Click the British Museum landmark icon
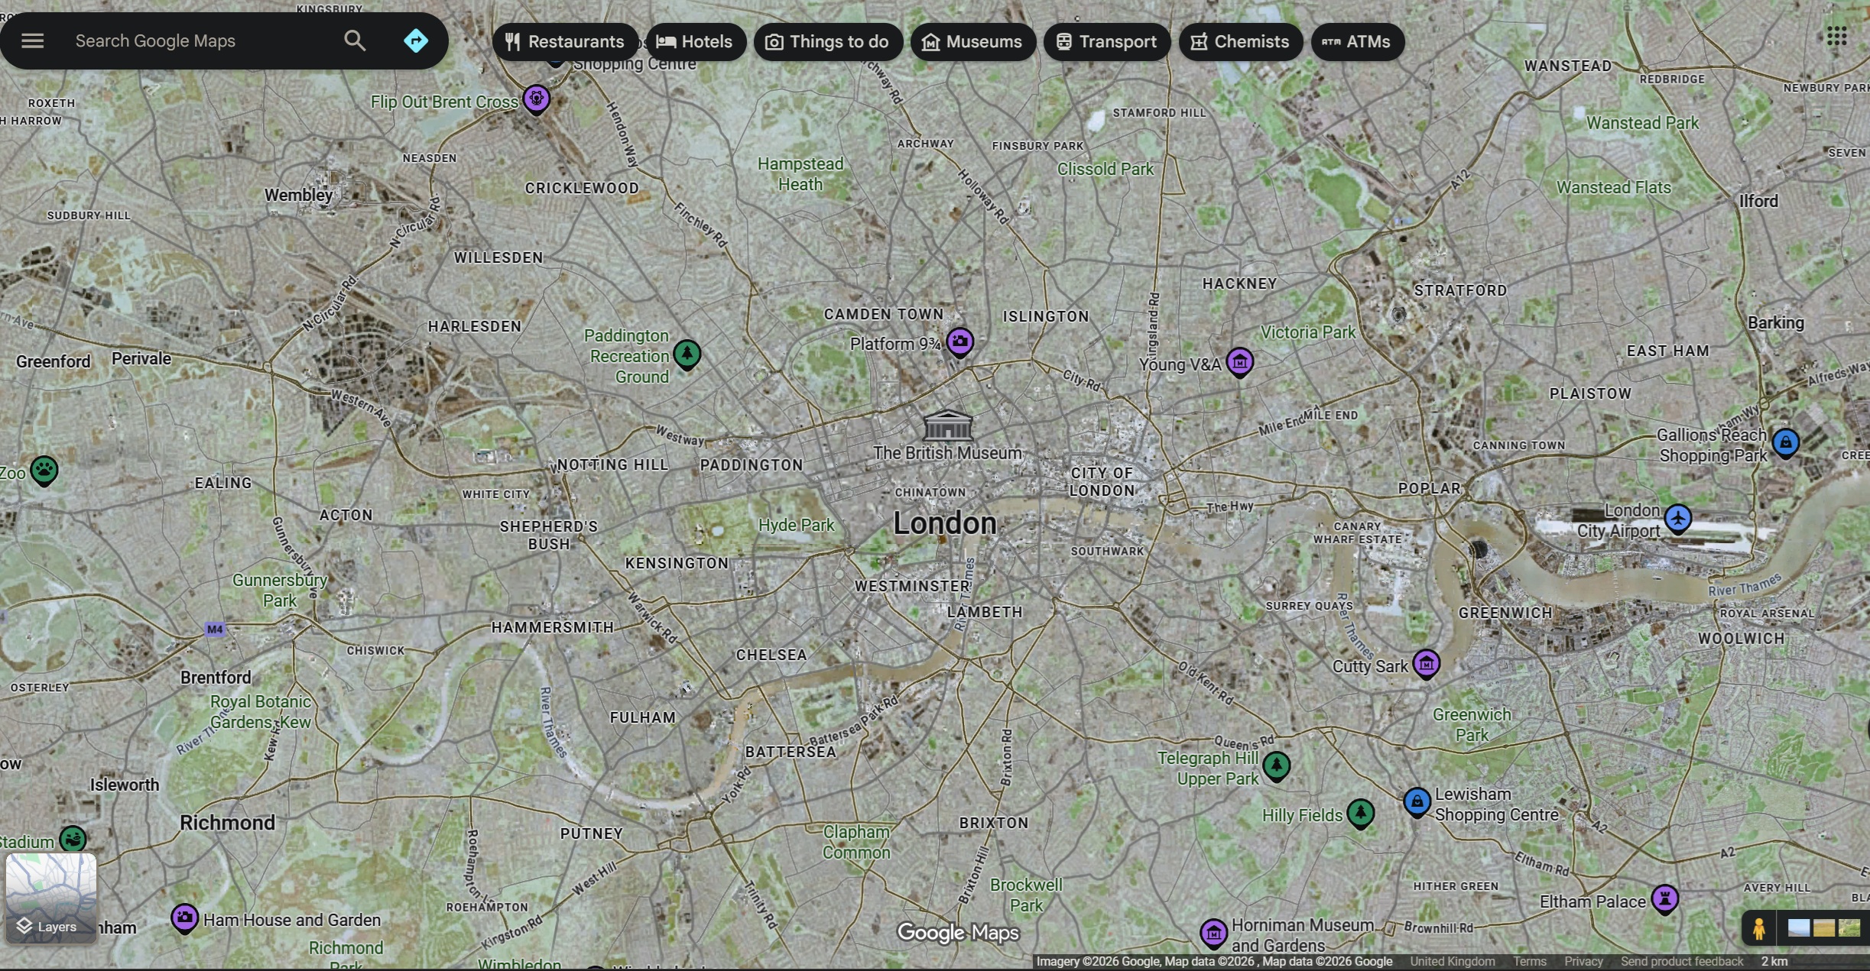The image size is (1870, 971). coord(948,425)
